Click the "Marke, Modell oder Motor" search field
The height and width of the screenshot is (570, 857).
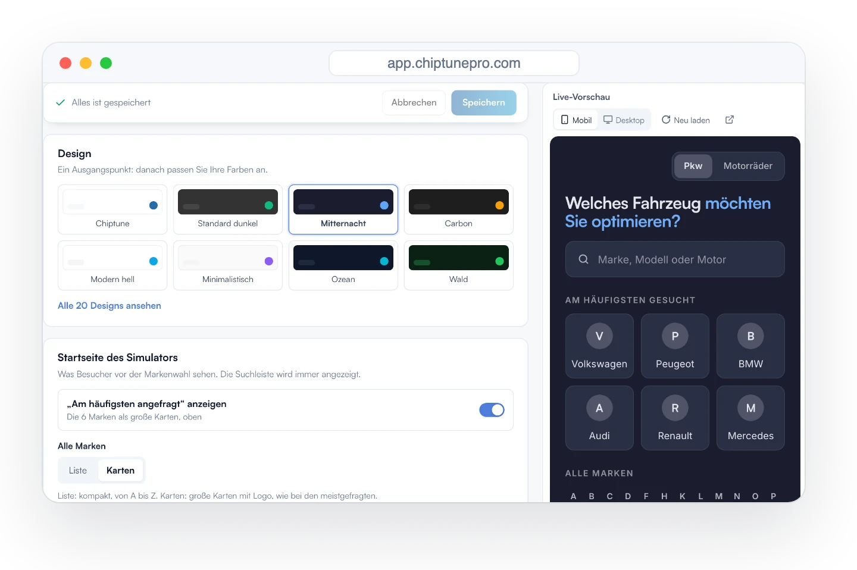[x=675, y=259]
